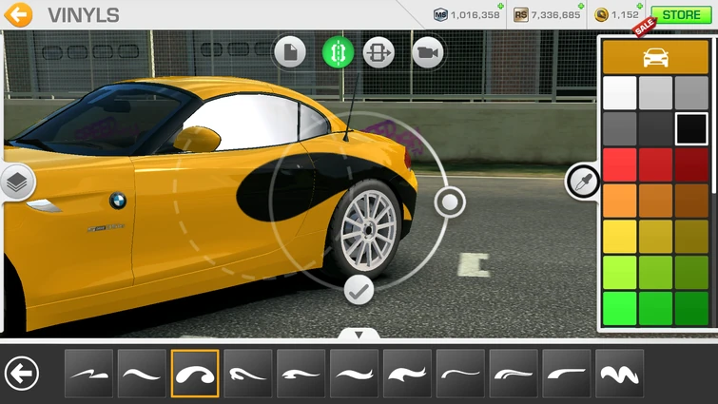
Task: Select the second wave vinyl shape
Action: point(142,374)
